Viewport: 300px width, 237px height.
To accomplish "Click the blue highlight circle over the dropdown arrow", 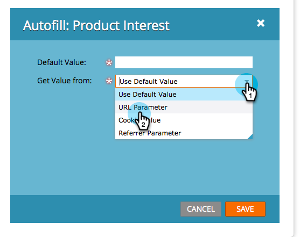I will pyautogui.click(x=246, y=84).
